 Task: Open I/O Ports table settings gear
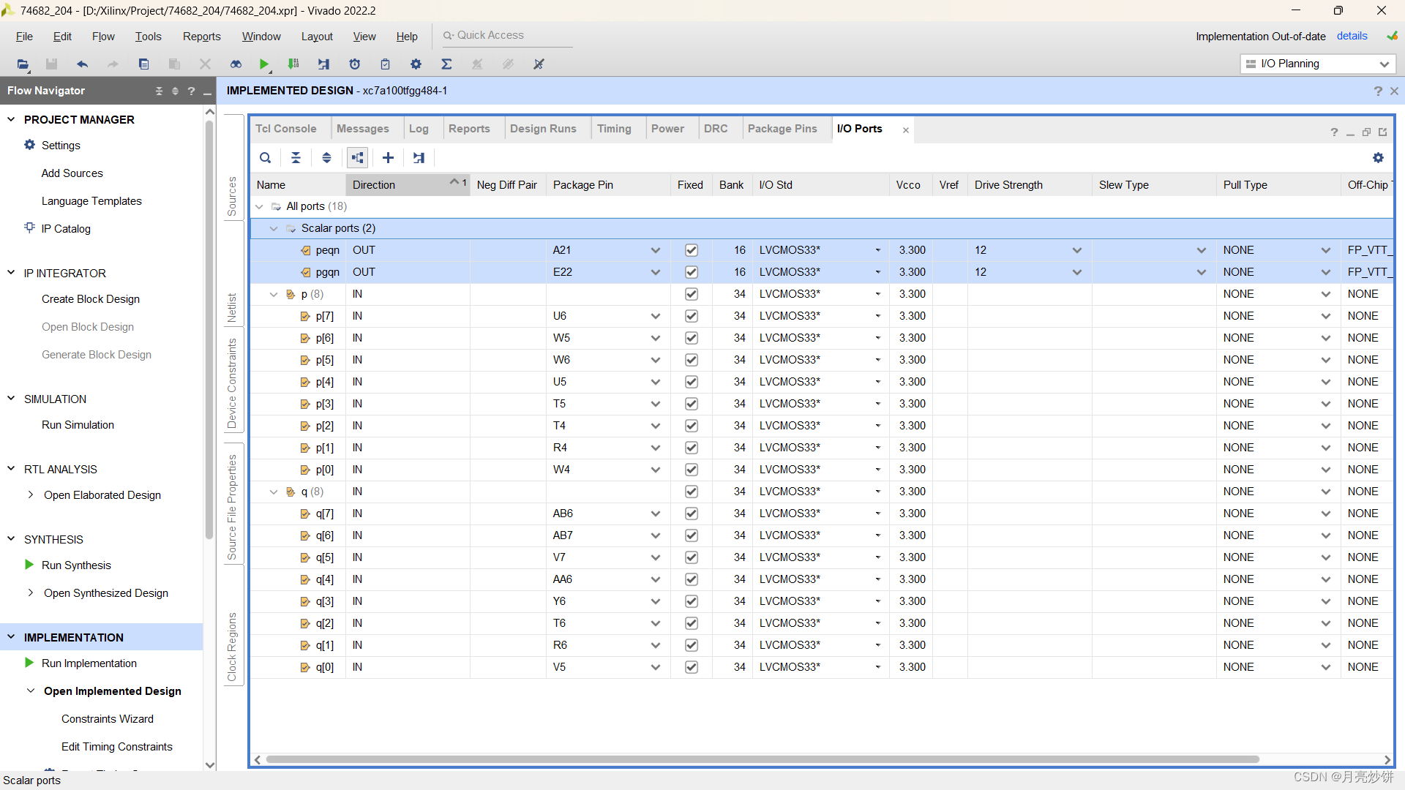(1378, 157)
